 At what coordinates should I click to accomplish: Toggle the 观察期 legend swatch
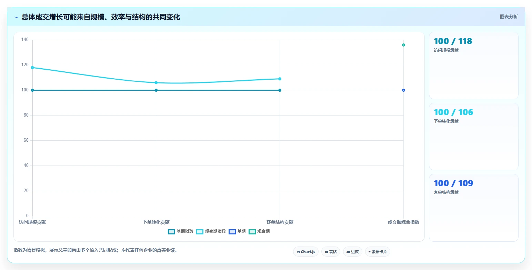coord(252,231)
